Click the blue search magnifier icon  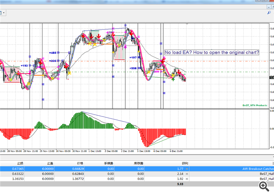click(269, 12)
